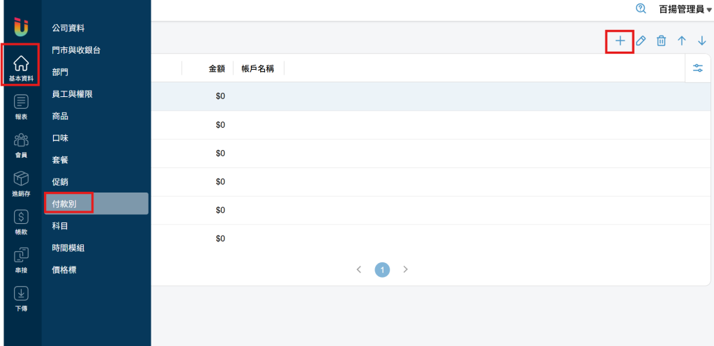Click page number 1 button
The width and height of the screenshot is (714, 346).
click(x=382, y=269)
